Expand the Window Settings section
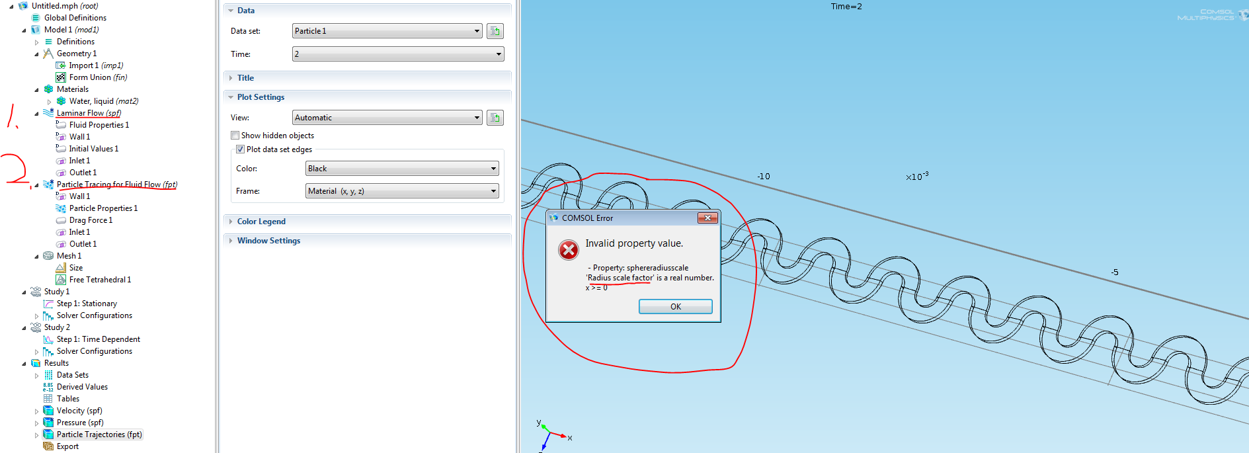The image size is (1249, 453). click(x=268, y=241)
